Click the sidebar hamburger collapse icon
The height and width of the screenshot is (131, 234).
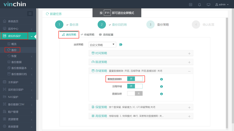(x=30, y=14)
